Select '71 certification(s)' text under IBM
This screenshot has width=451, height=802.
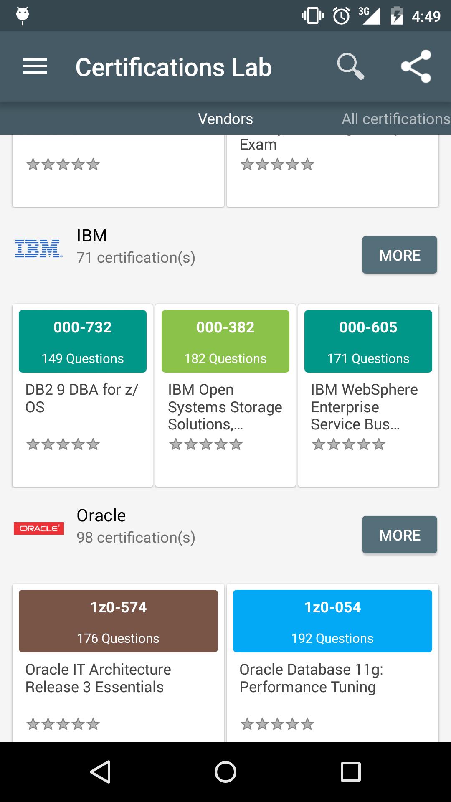pyautogui.click(x=136, y=258)
